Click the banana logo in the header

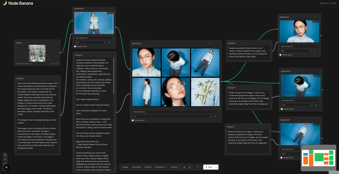tap(5, 3)
